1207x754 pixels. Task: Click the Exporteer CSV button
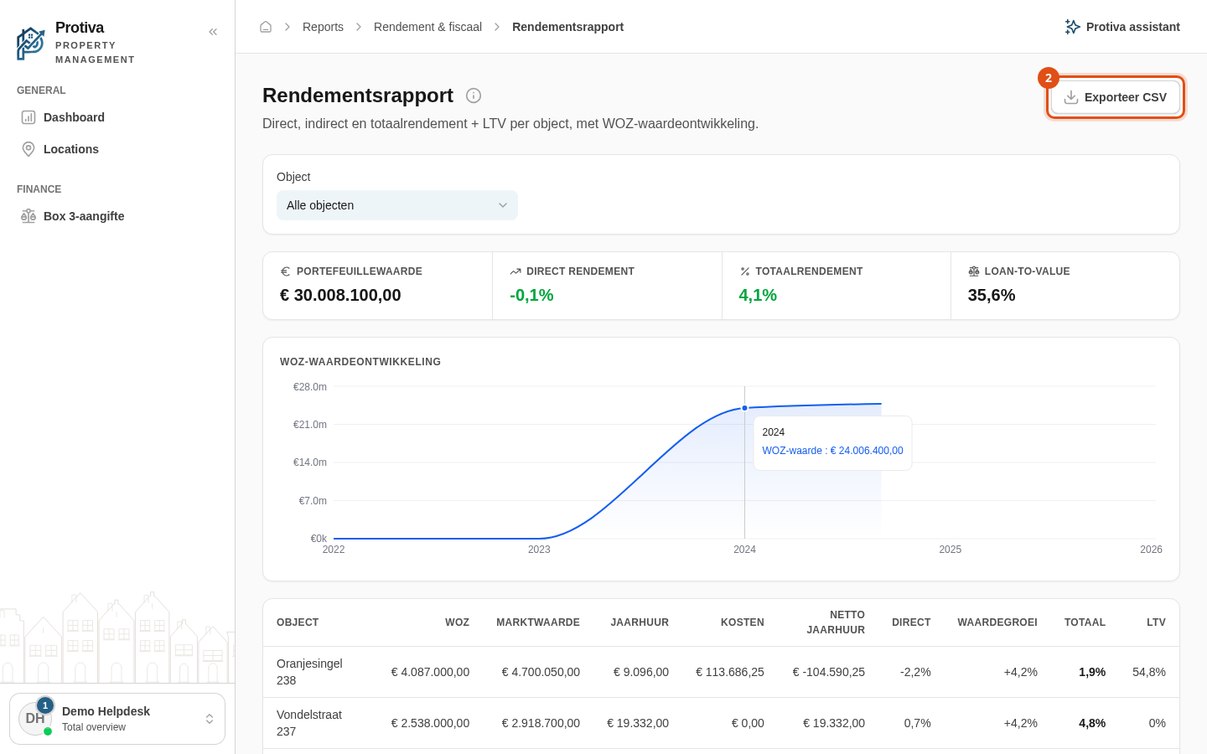pos(1116,97)
